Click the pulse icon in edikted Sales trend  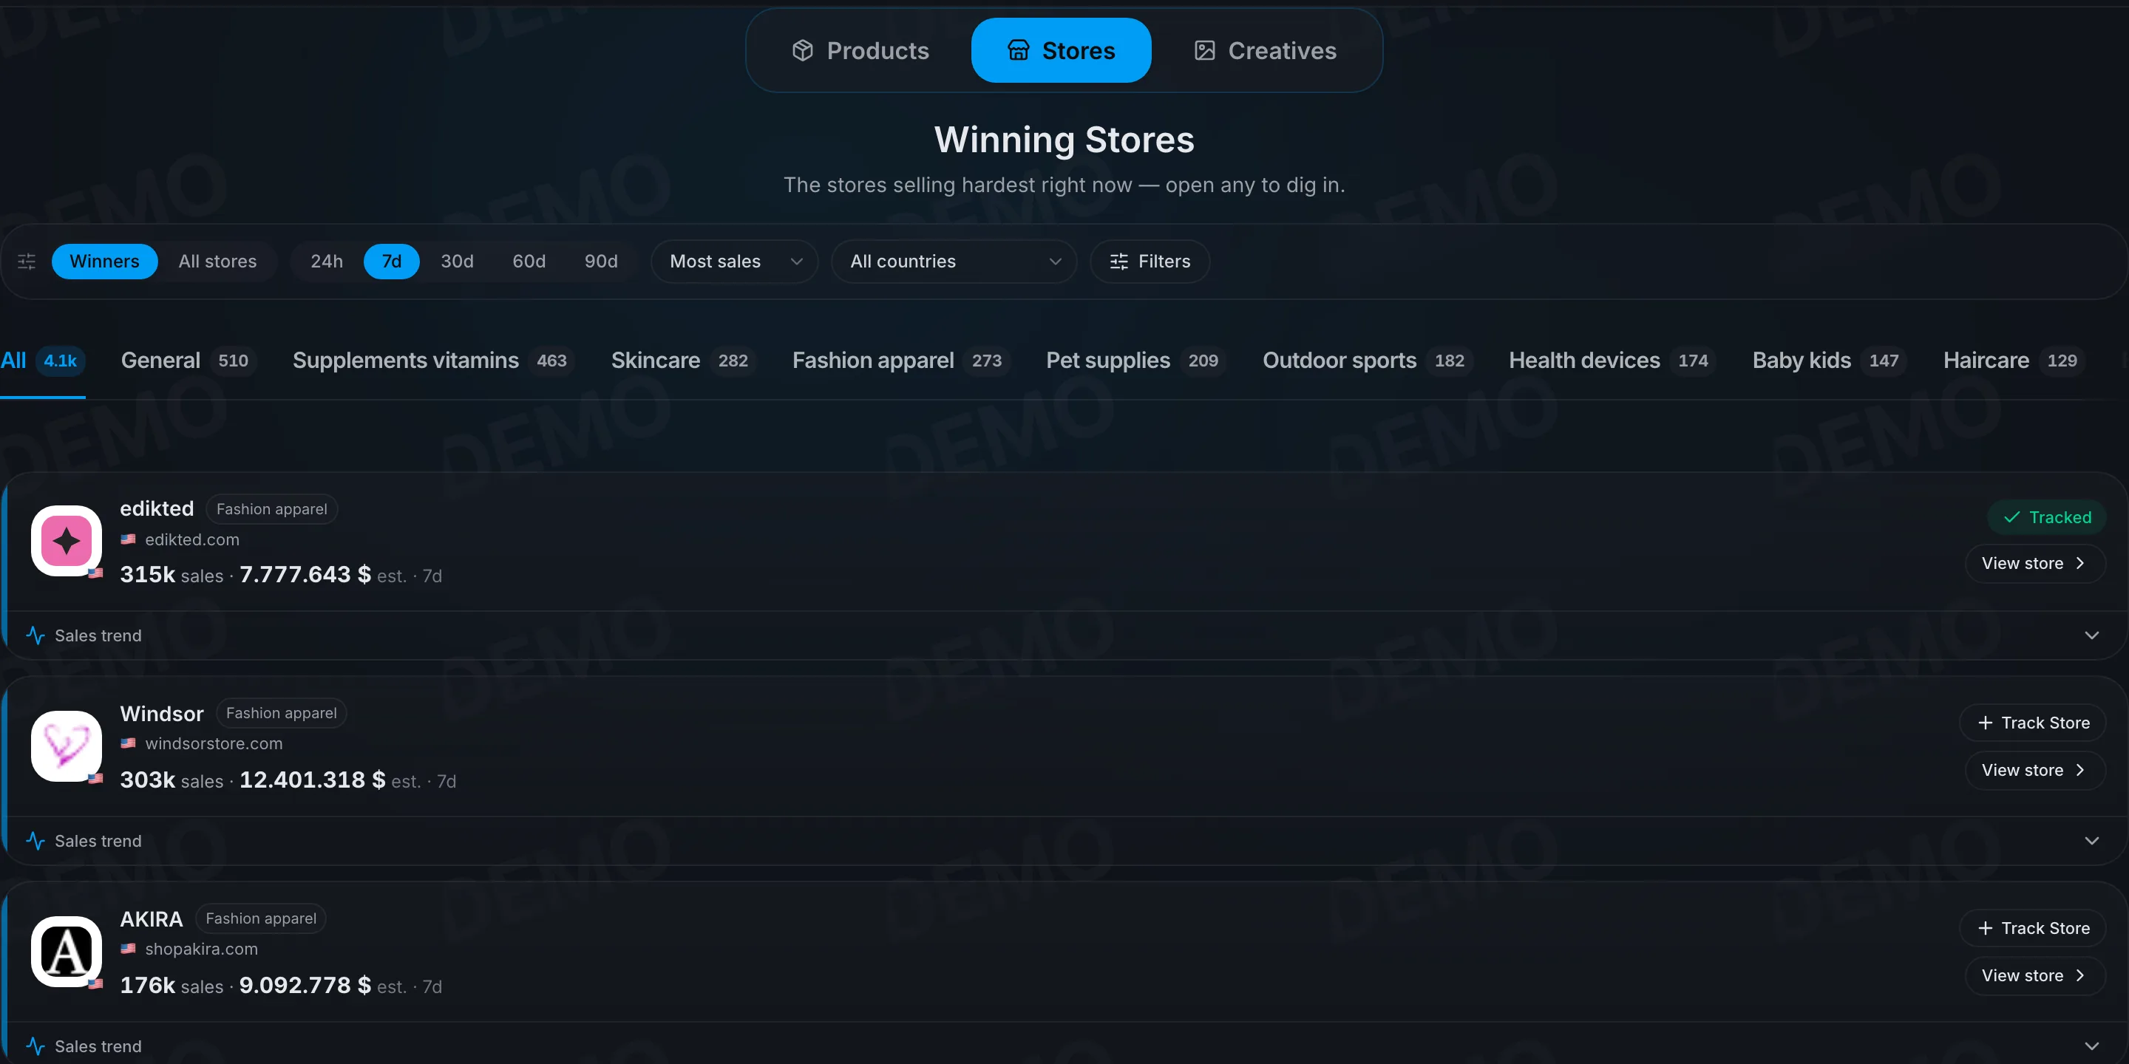pyautogui.click(x=35, y=635)
